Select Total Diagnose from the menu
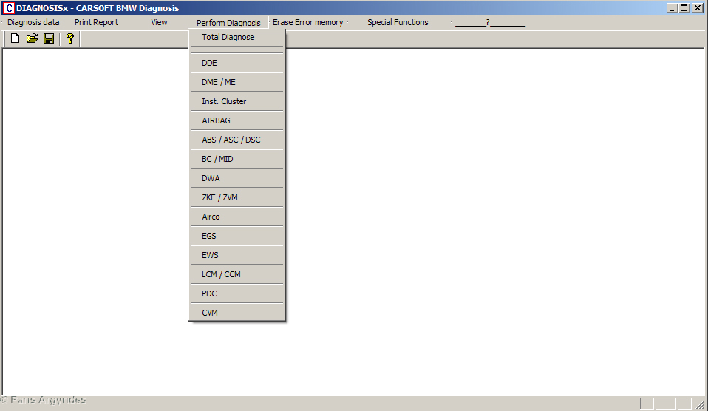The height and width of the screenshot is (411, 708). click(237, 37)
